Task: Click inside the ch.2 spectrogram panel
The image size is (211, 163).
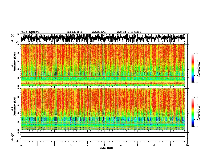Action: coord(103,109)
